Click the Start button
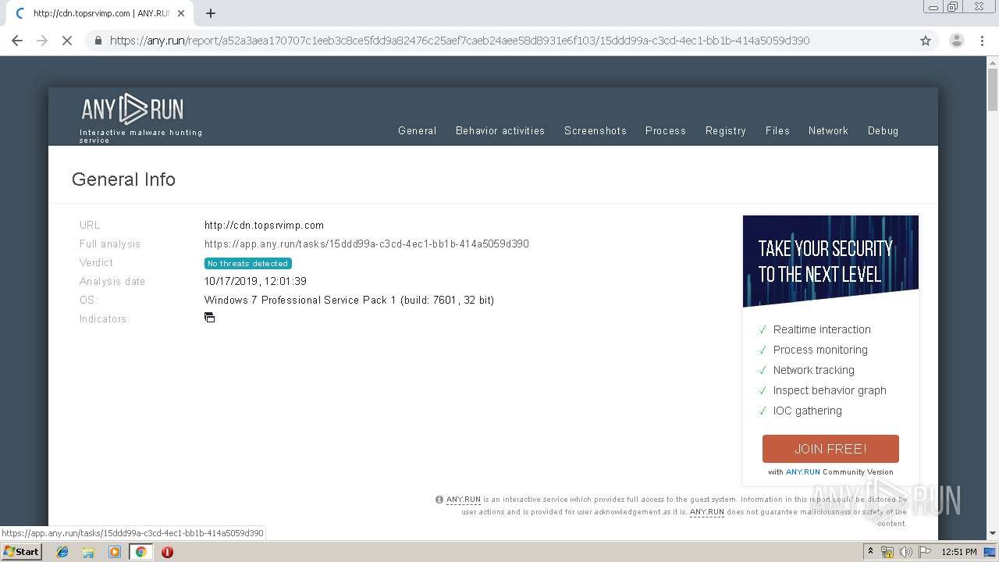999x562 pixels. [22, 552]
